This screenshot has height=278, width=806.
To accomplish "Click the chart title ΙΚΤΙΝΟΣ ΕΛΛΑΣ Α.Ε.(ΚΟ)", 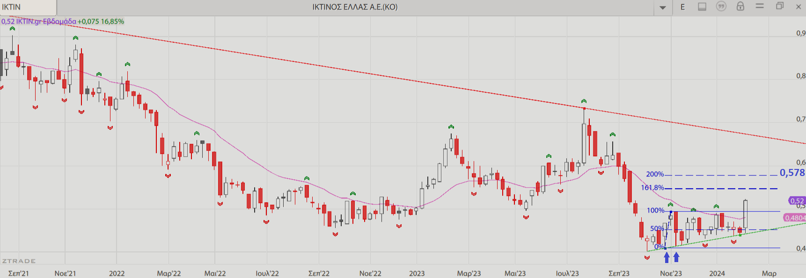I will coord(355,7).
